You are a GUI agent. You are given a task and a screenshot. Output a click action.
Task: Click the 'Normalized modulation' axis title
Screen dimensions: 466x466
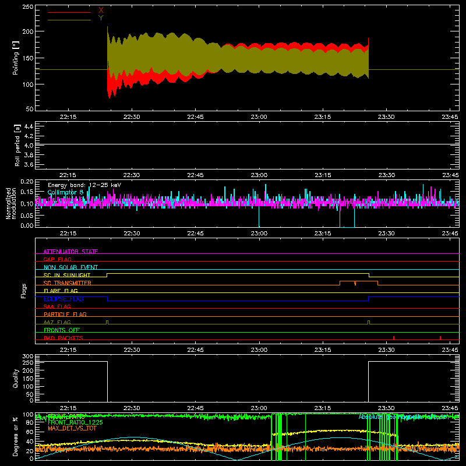click(x=11, y=203)
